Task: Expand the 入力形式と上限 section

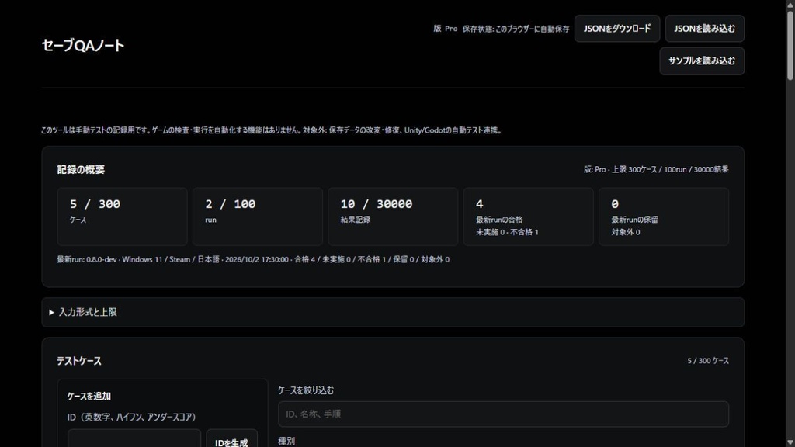Action: tap(392, 312)
